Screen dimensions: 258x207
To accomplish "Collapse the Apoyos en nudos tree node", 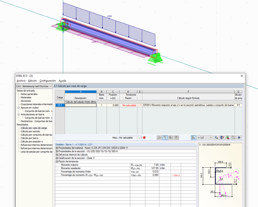I will (x=19, y=108).
